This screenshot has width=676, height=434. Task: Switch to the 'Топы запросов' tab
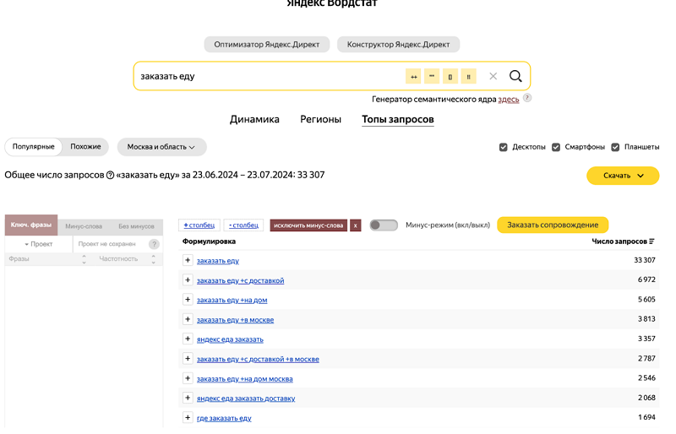[x=398, y=119]
